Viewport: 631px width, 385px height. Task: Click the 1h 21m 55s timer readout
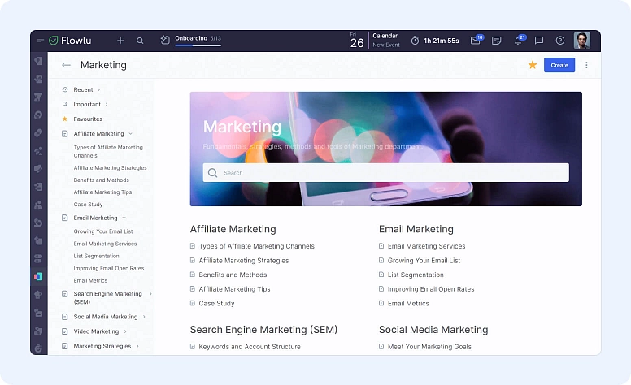click(x=441, y=41)
